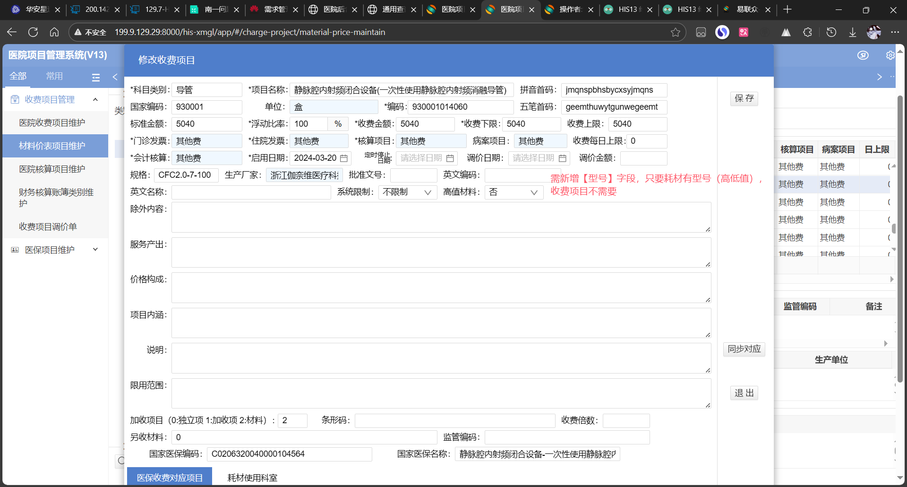Click the 医保项目维护 menu icon
Image resolution: width=907 pixels, height=487 pixels.
(15, 250)
